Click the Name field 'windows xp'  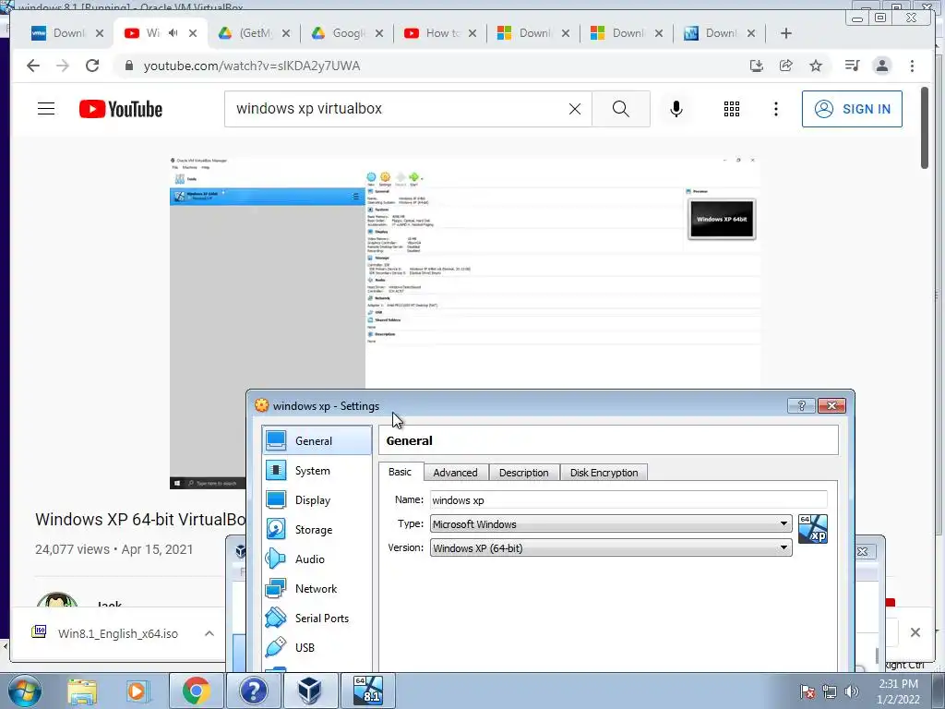coord(628,499)
